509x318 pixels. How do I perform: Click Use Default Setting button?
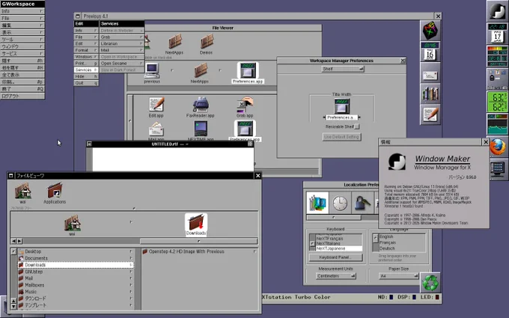click(x=341, y=137)
